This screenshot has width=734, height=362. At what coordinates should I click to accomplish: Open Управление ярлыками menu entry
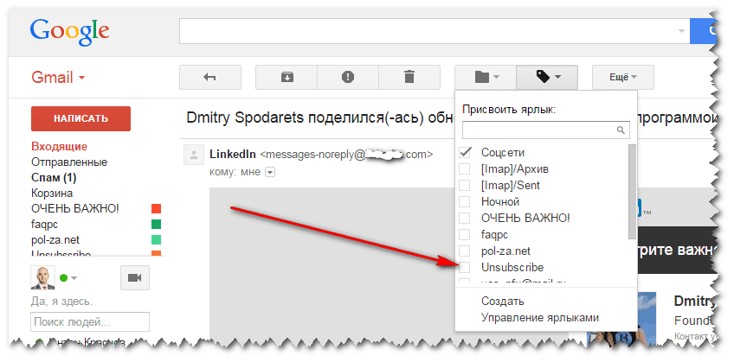(x=540, y=318)
